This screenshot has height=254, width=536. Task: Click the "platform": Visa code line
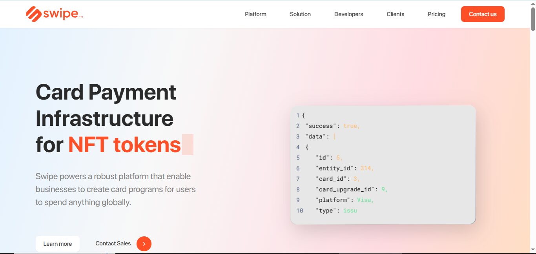pos(345,200)
